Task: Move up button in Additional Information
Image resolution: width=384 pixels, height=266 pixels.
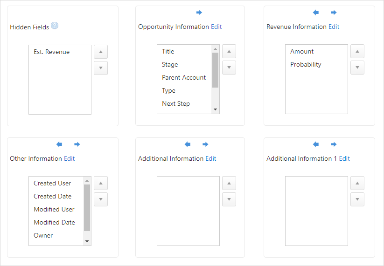Action: (x=229, y=183)
